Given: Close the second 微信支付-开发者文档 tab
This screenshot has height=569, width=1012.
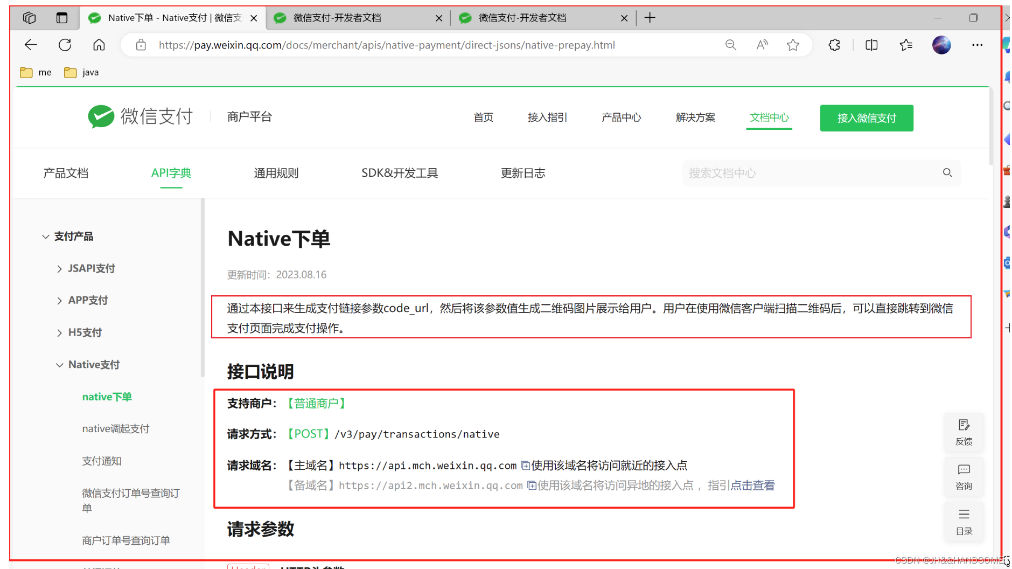Looking at the screenshot, I should (x=624, y=18).
